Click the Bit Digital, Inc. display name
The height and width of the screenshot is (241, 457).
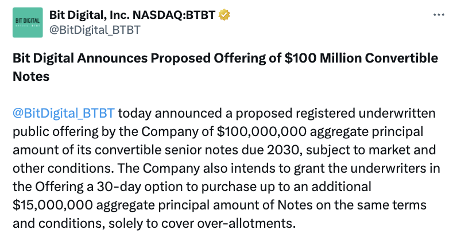pos(89,15)
